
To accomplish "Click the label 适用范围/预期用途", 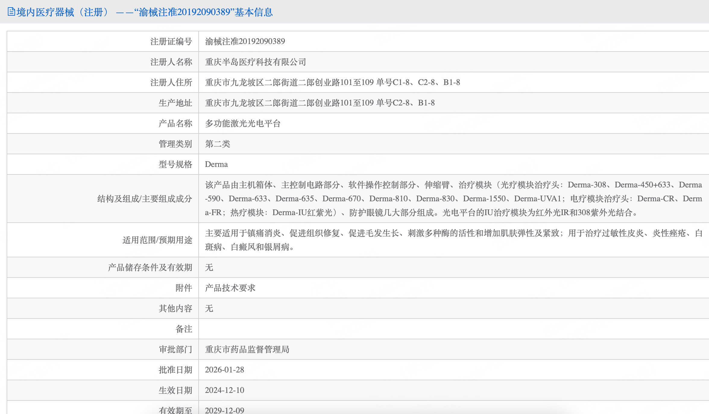I will (157, 240).
